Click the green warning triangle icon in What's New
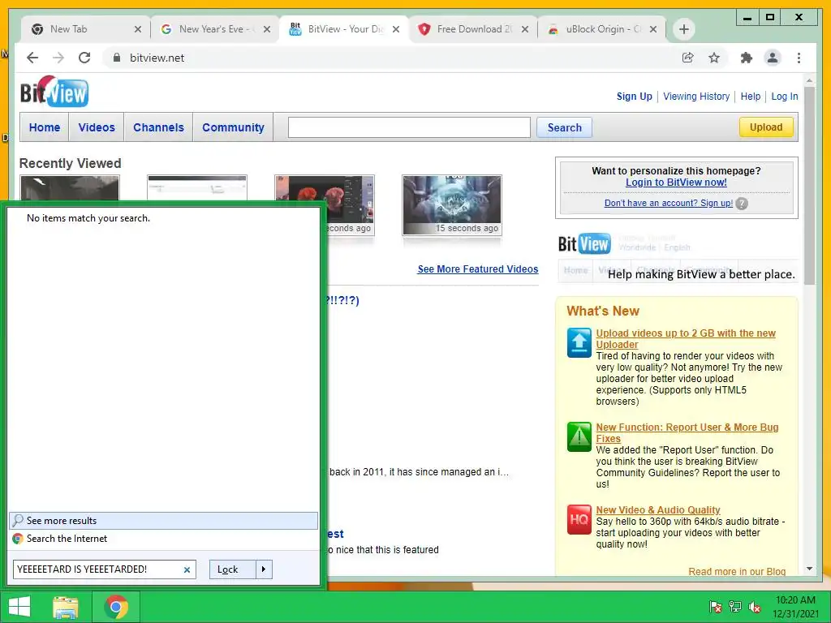Screen dimensions: 831x623 [x=579, y=436]
